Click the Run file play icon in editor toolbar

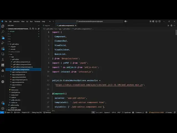click(x=168, y=25)
